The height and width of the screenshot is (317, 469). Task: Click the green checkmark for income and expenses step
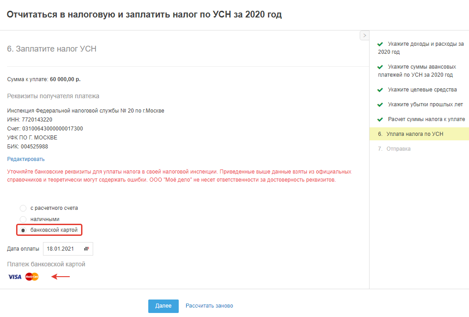pos(380,44)
